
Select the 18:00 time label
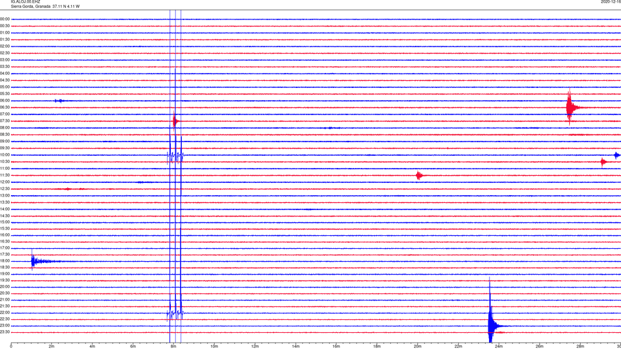click(5, 261)
